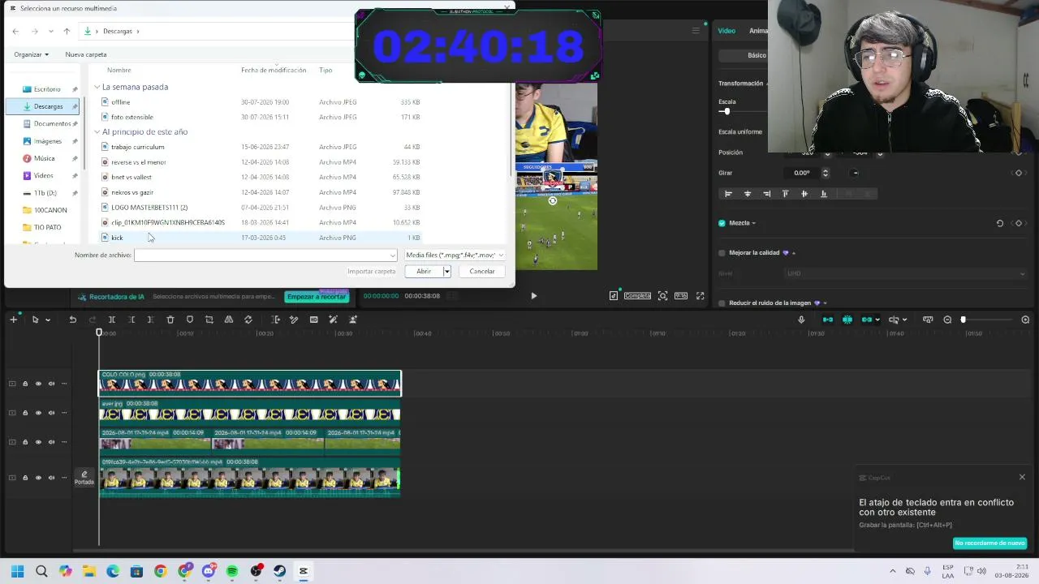Undo the last edit in CapCut timeline
Viewport: 1039px width, 584px height.
tap(72, 320)
